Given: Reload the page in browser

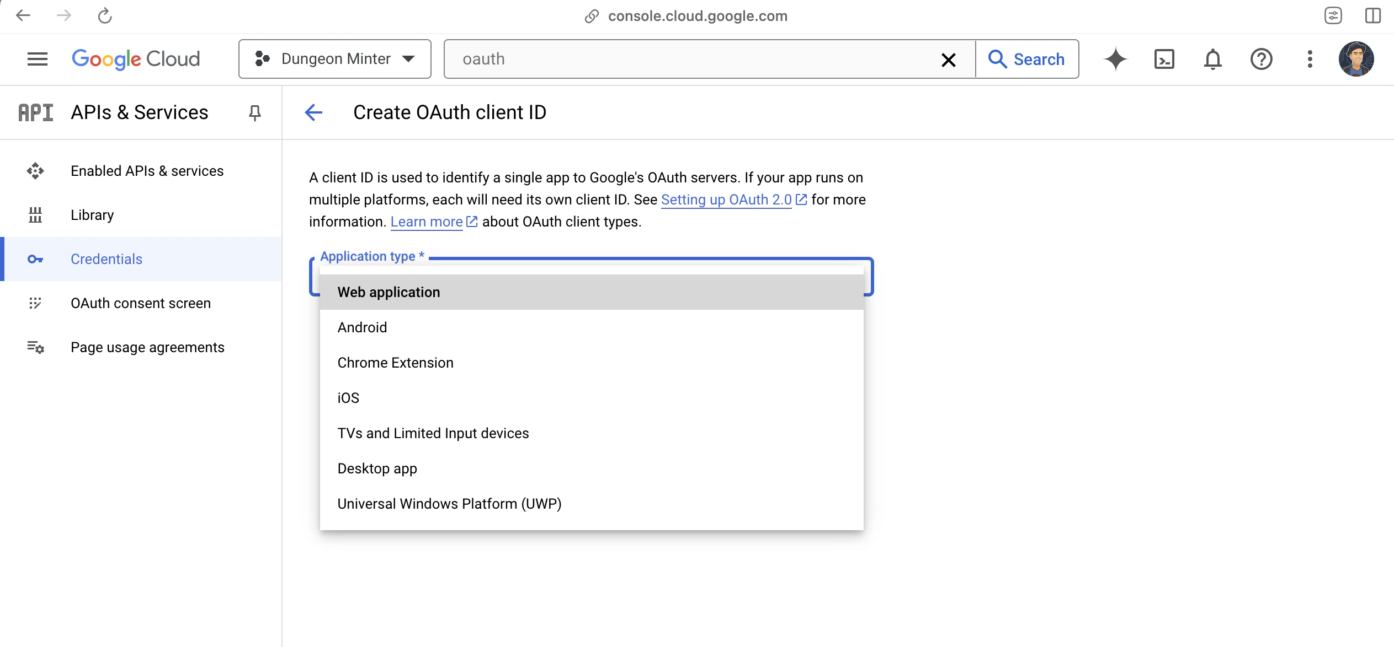Looking at the screenshot, I should pos(105,16).
